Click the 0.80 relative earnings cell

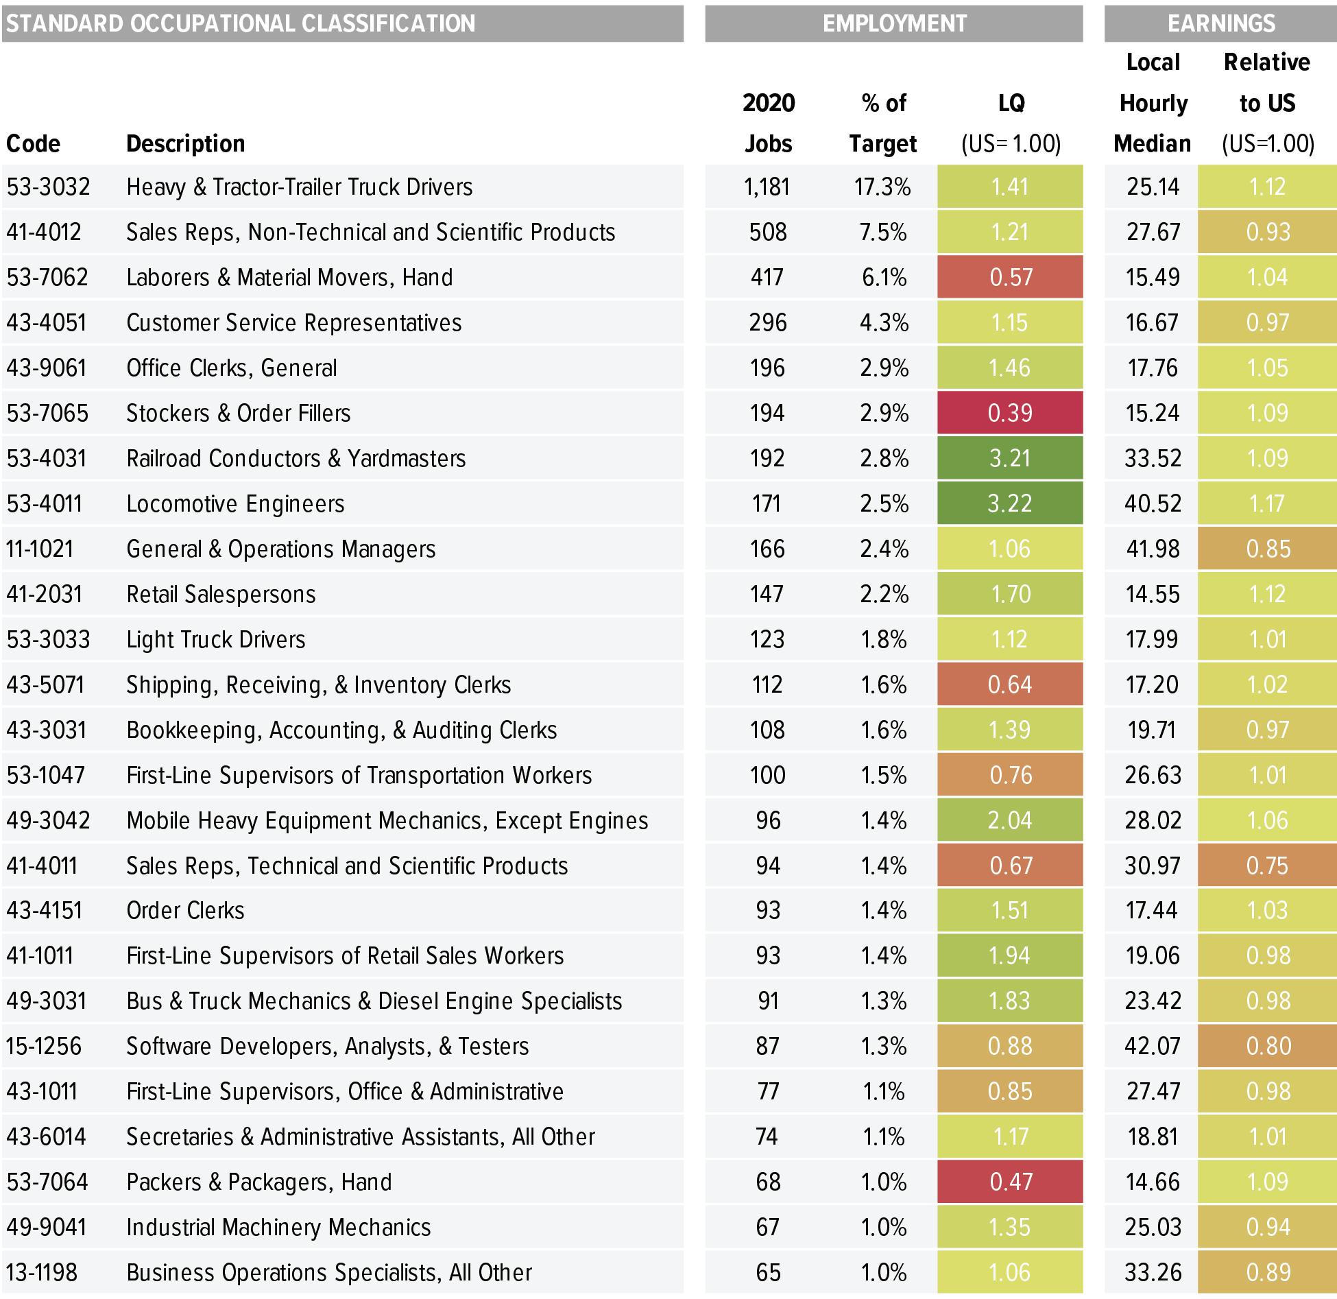click(1267, 1046)
